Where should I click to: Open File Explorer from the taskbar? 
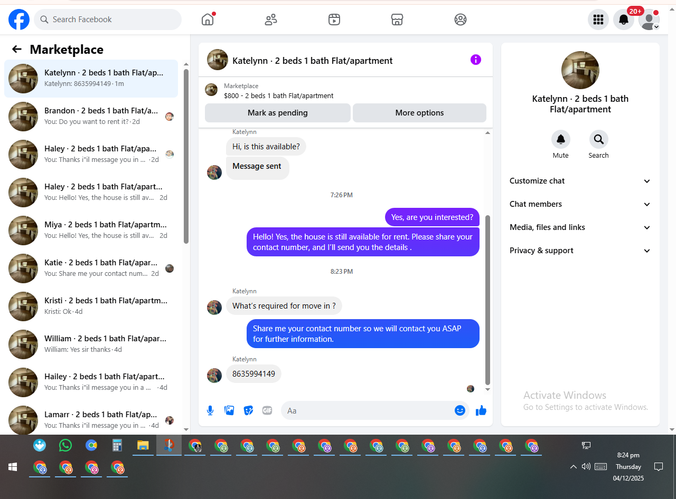click(143, 446)
